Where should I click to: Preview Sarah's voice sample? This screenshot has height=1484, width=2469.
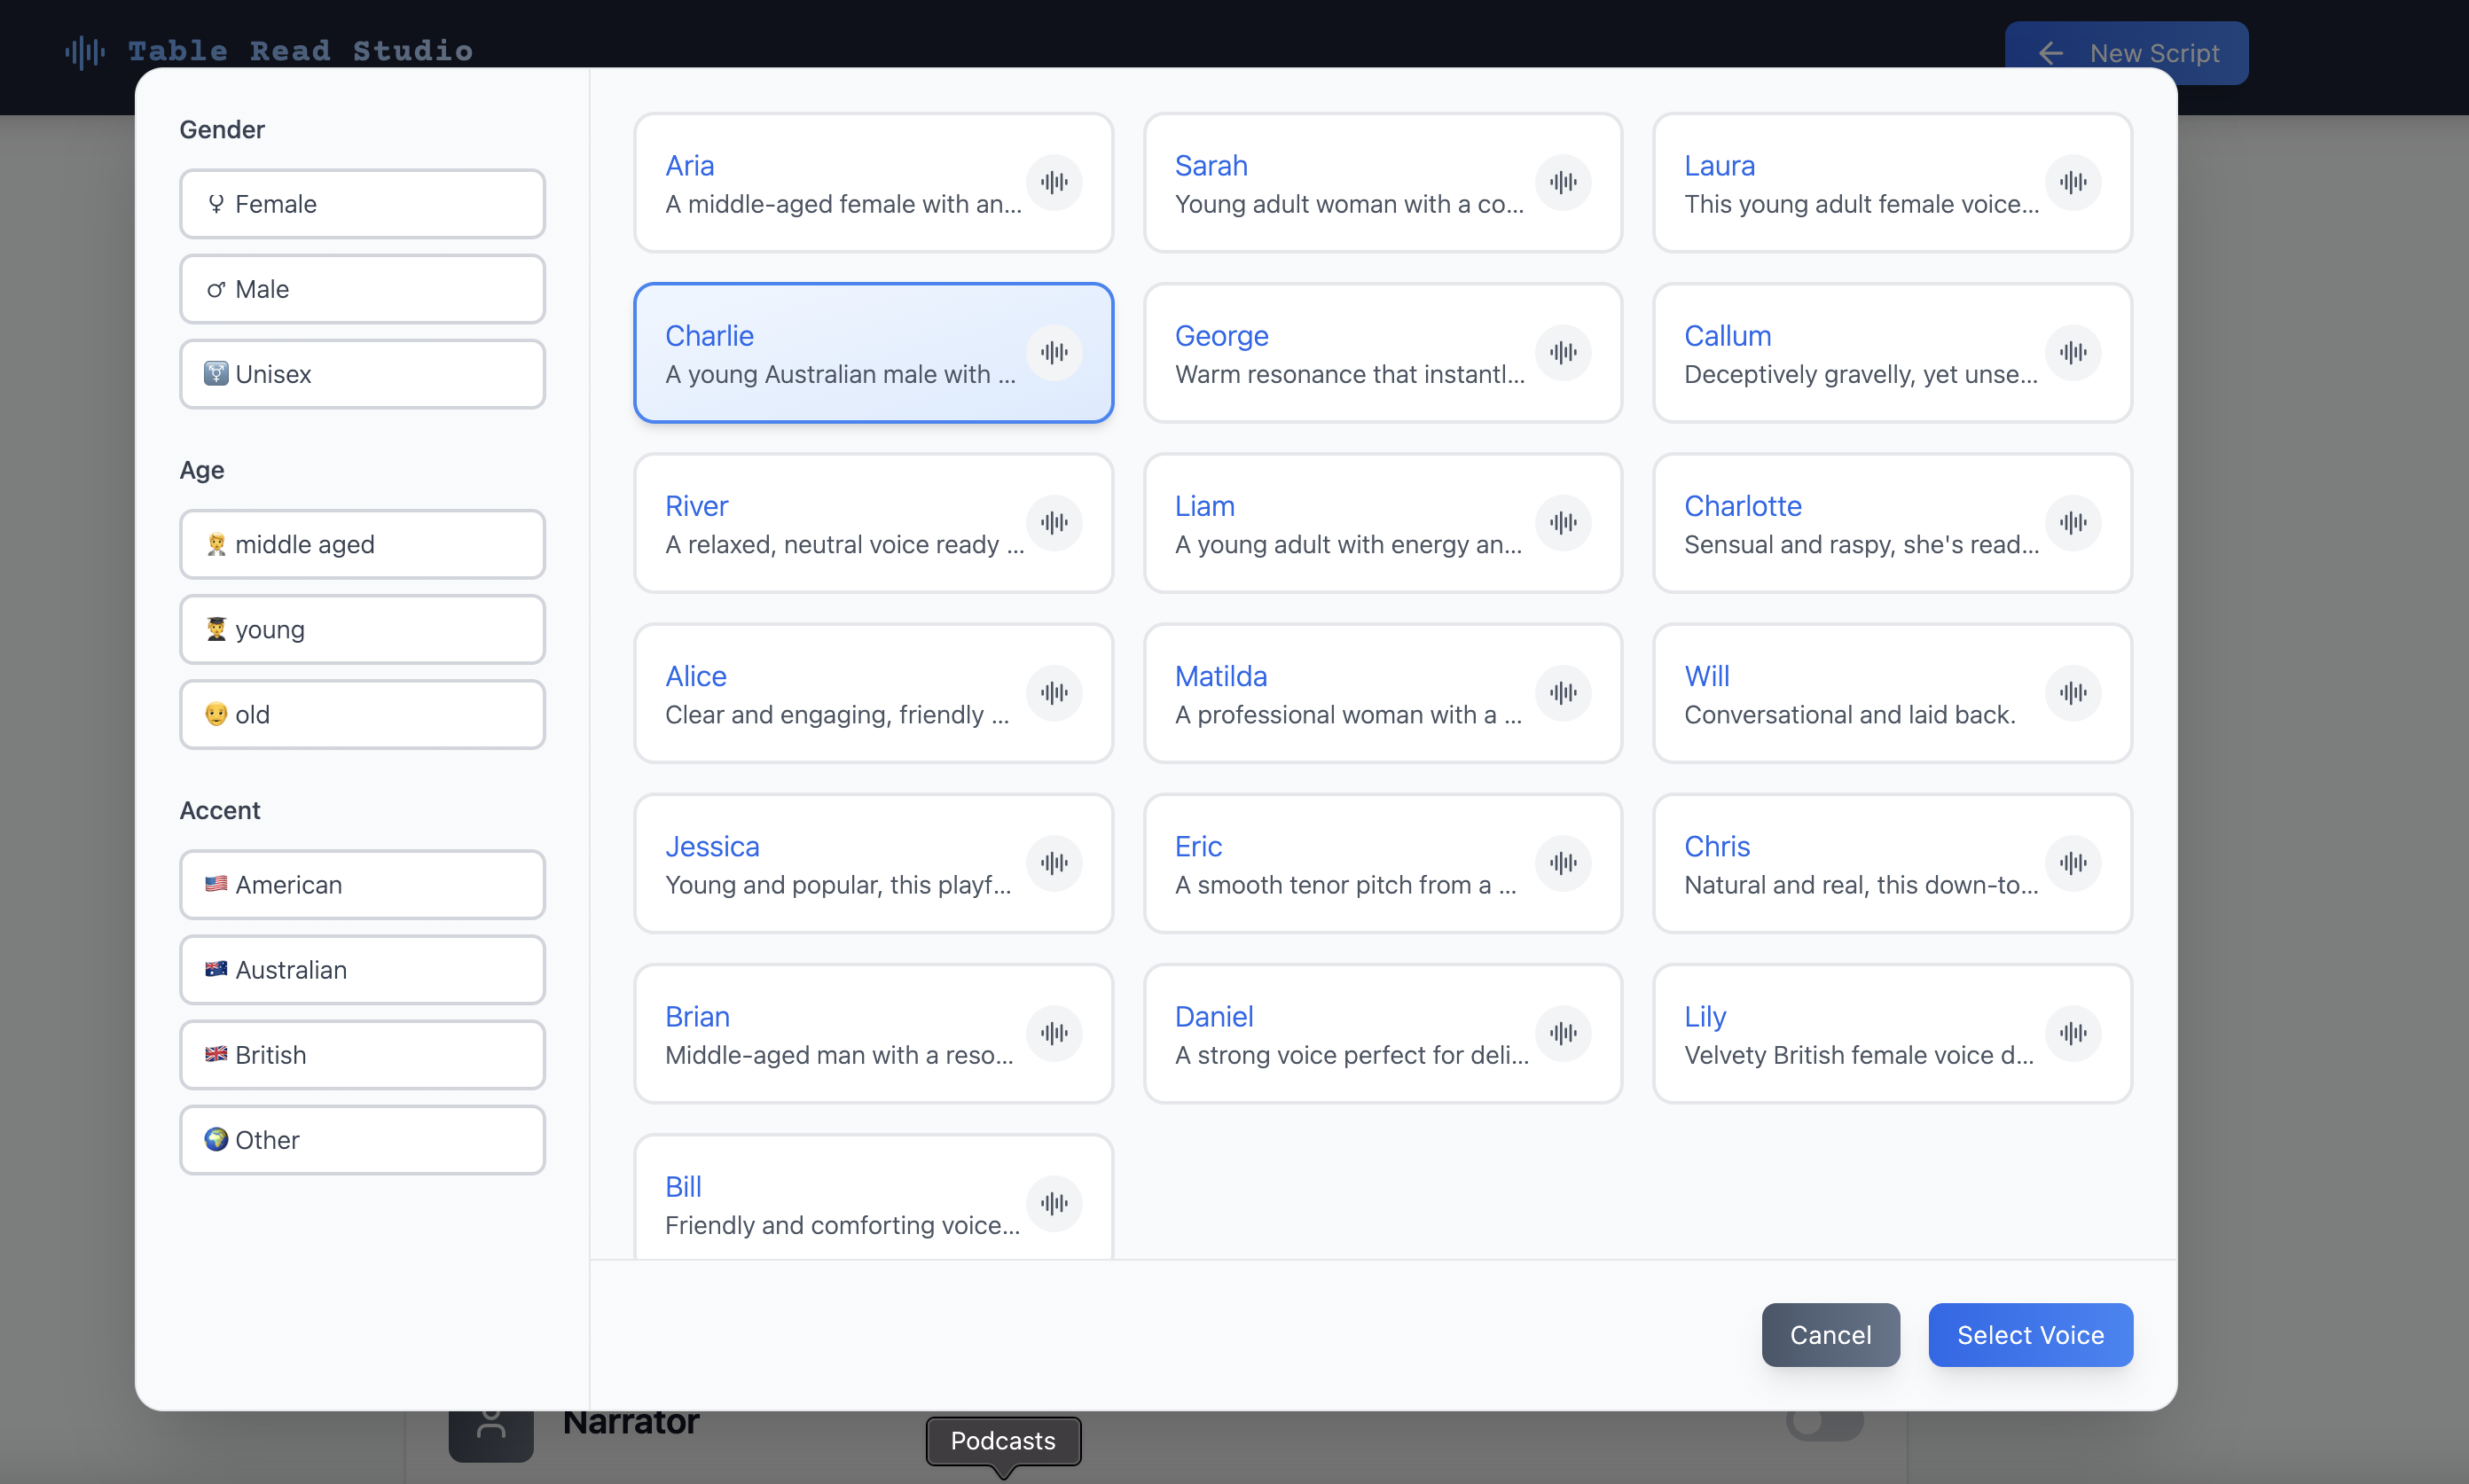click(1563, 182)
